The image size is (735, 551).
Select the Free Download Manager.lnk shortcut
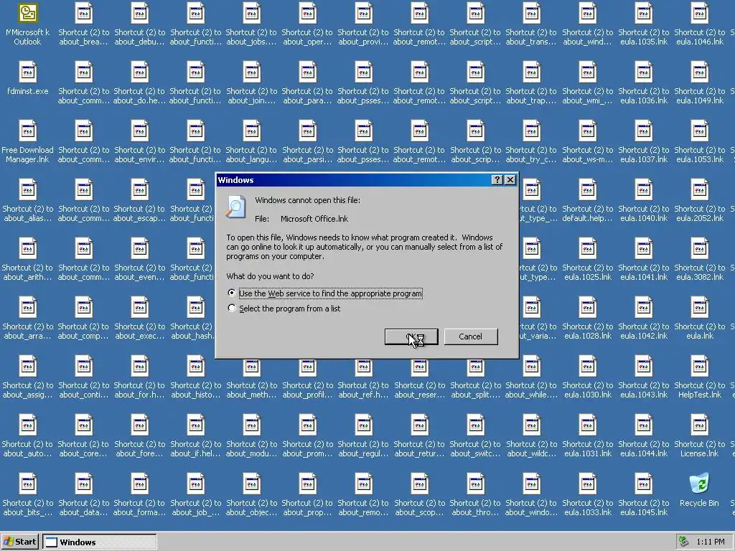click(x=27, y=131)
